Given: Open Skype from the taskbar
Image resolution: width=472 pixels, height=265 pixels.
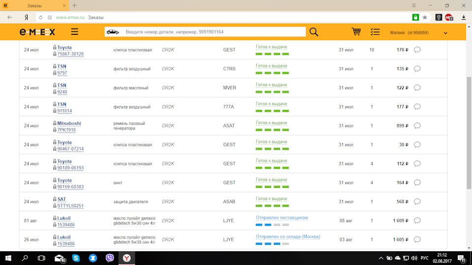Looking at the screenshot, I should click(76, 258).
